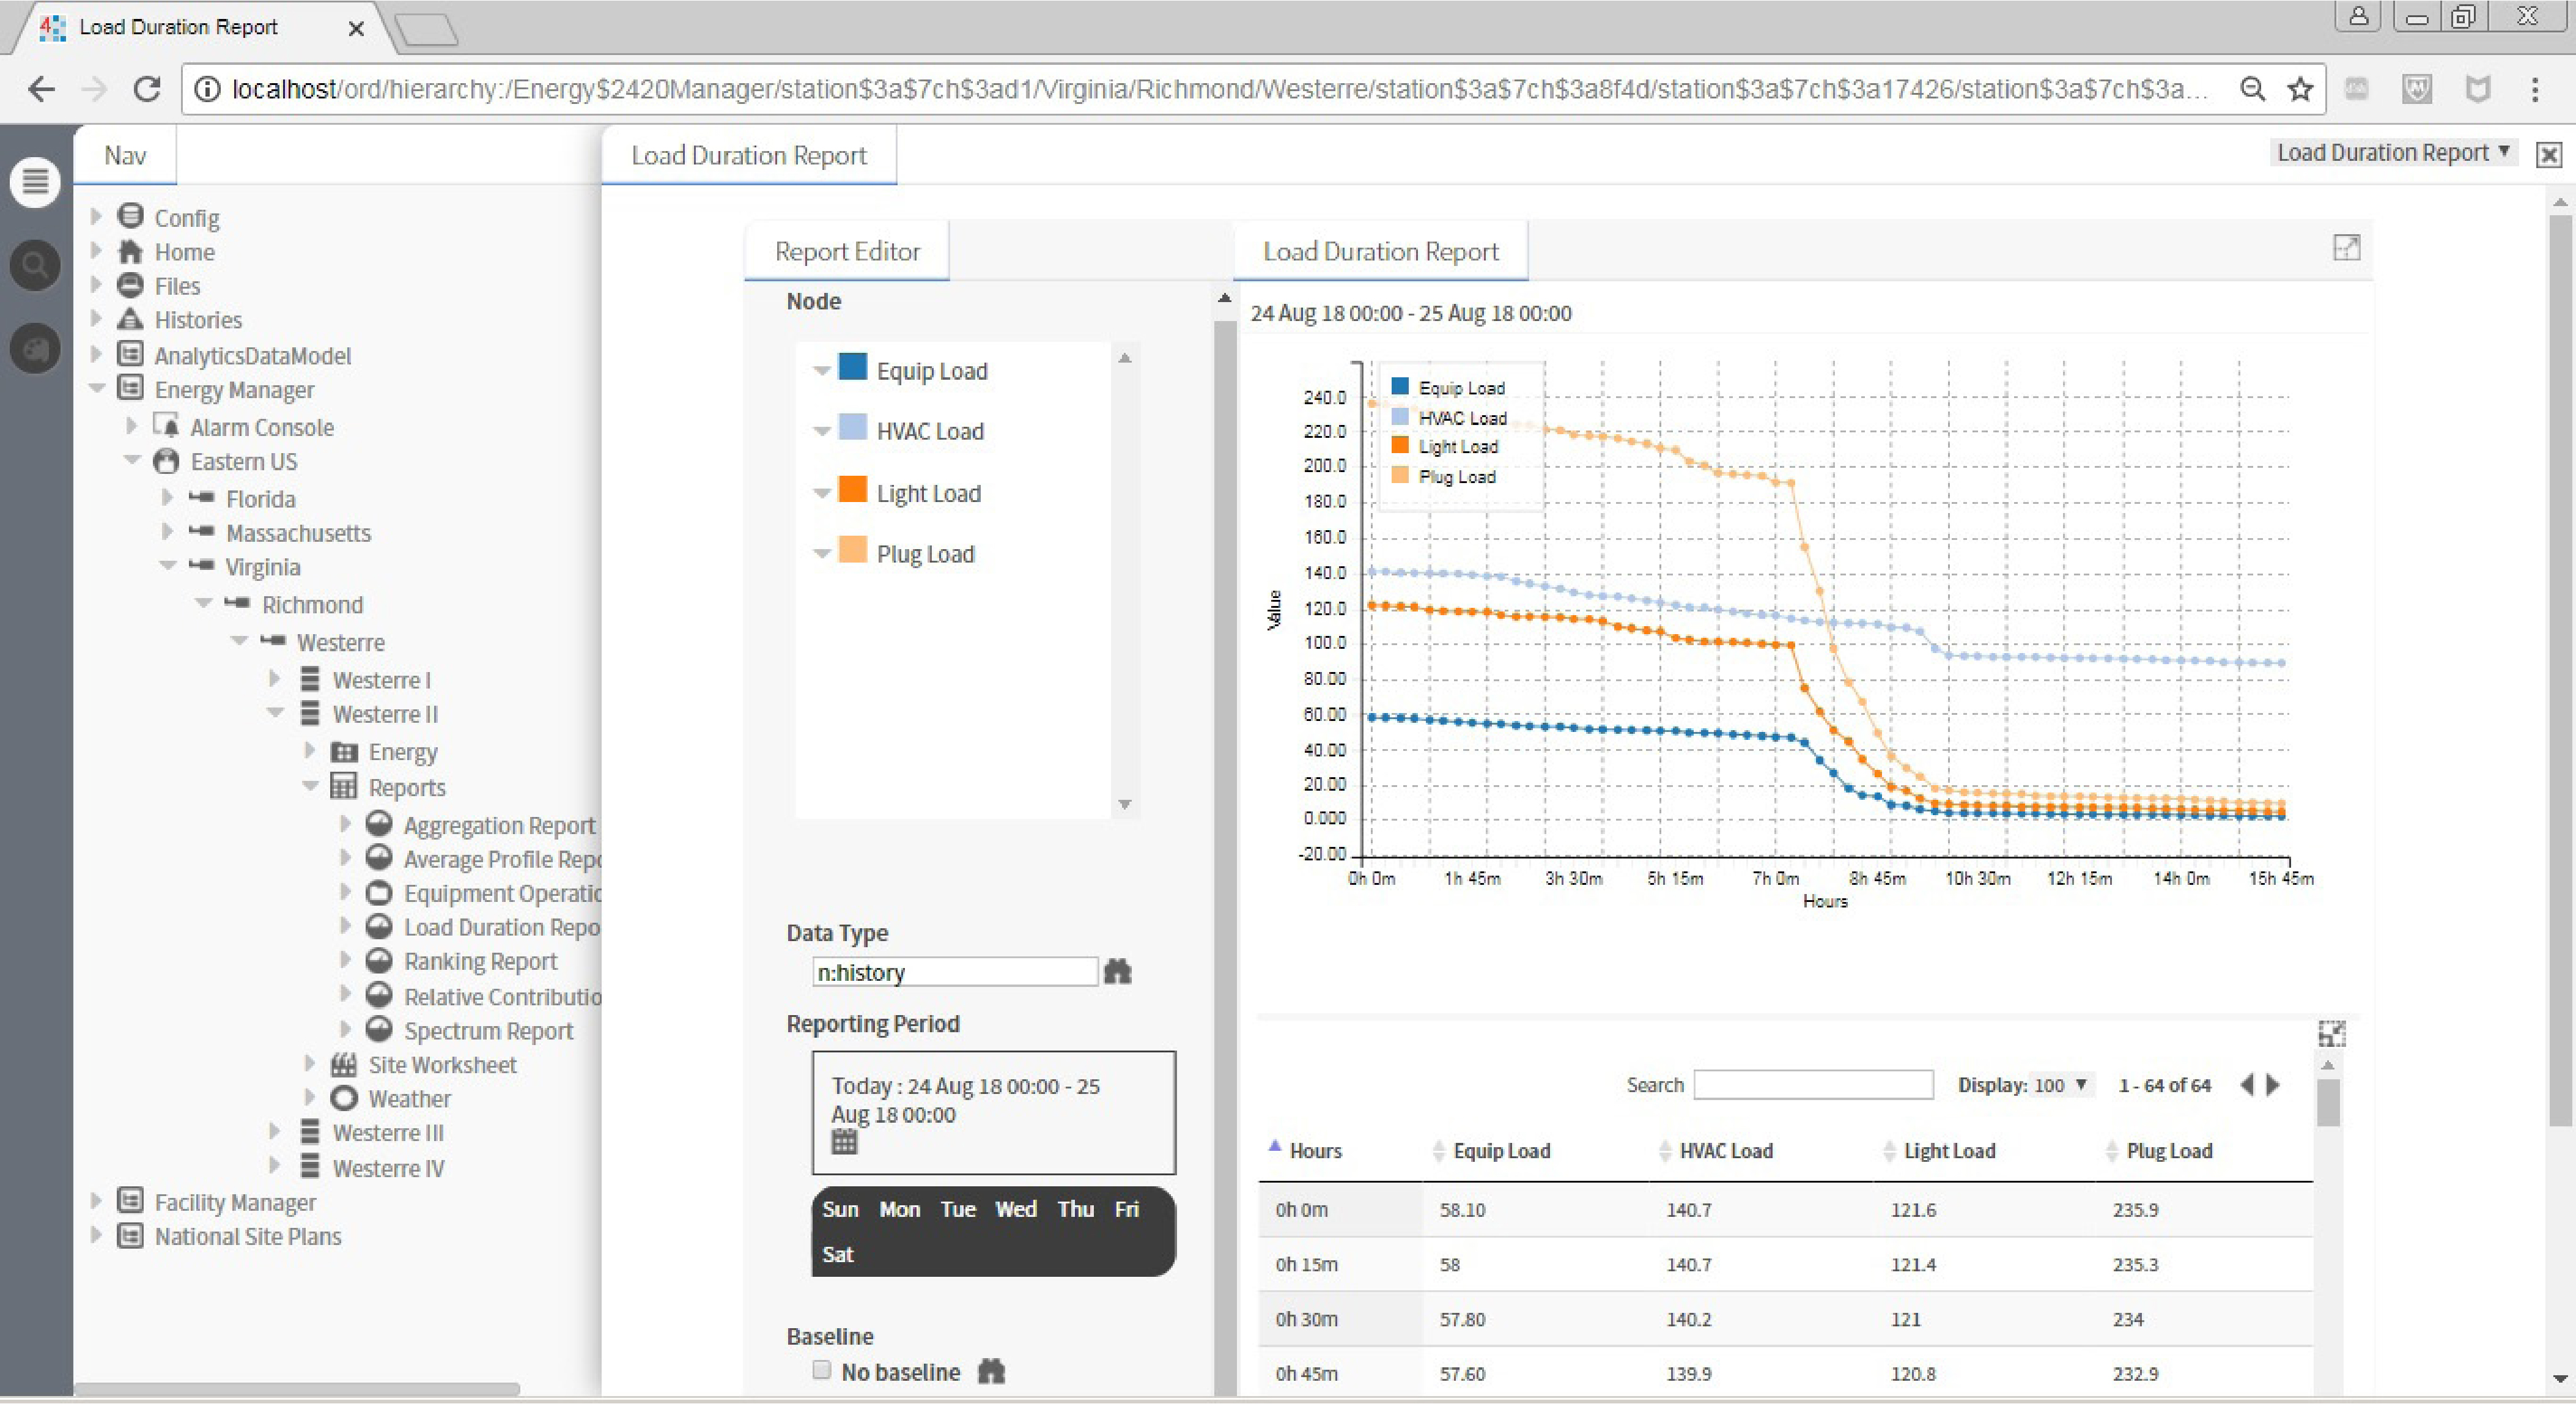Maximize the chart using the expand icon
2576x1404 pixels.
2346,247
